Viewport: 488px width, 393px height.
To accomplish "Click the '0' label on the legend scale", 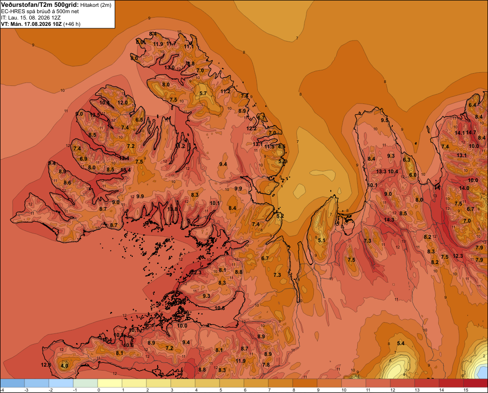I will point(99,390).
